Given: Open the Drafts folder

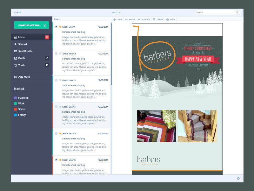Looking at the screenshot, I should pyautogui.click(x=31, y=58).
